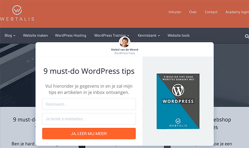249x148 pixels.
Task: Click the name 'Maikel van de Weerd'
Action: pos(124,50)
